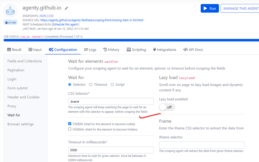Open the Logs tab
Image resolution: width=259 pixels, height=162 pixels.
pyautogui.click(x=90, y=49)
